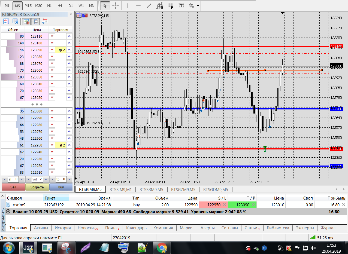This screenshot has height=254, width=348.
Task: Select the text label tool
Action: (x=181, y=5)
